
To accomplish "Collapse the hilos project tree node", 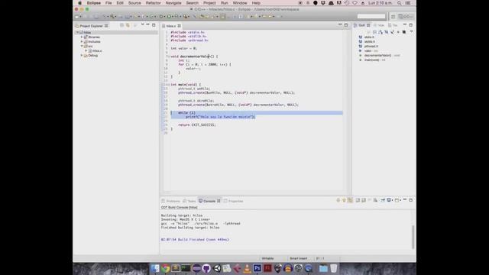I will [77, 32].
